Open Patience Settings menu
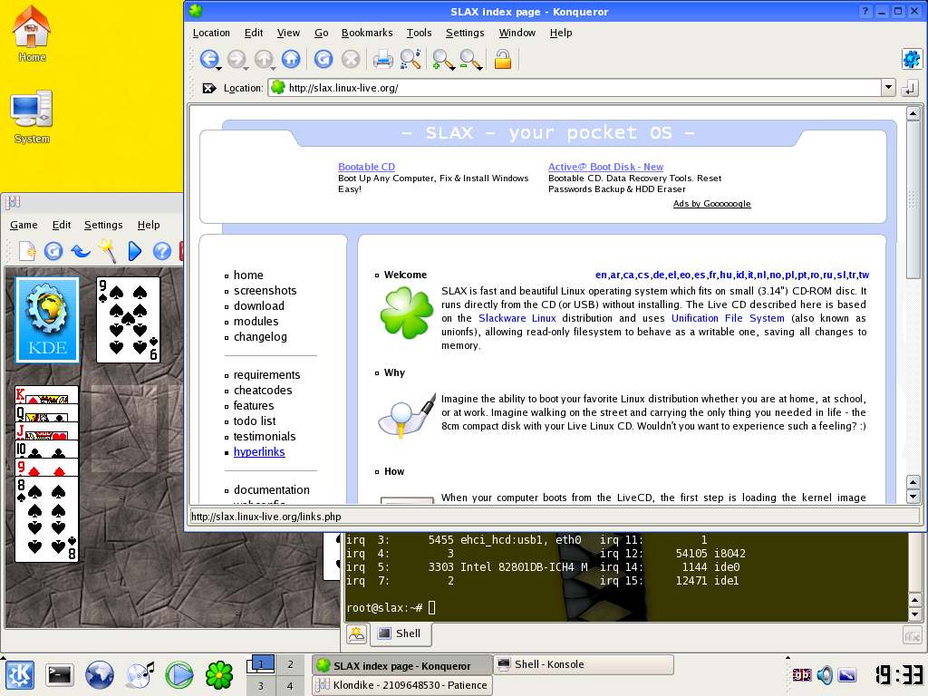This screenshot has width=928, height=696. tap(103, 225)
